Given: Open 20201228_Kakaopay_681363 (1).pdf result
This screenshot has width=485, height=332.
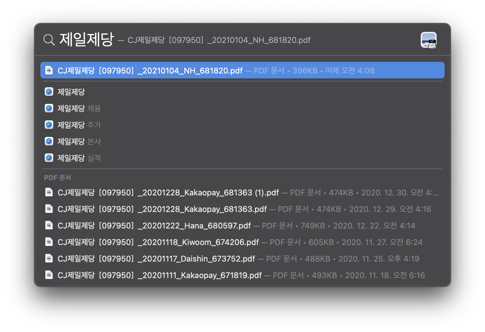Looking at the screenshot, I should click(242, 192).
